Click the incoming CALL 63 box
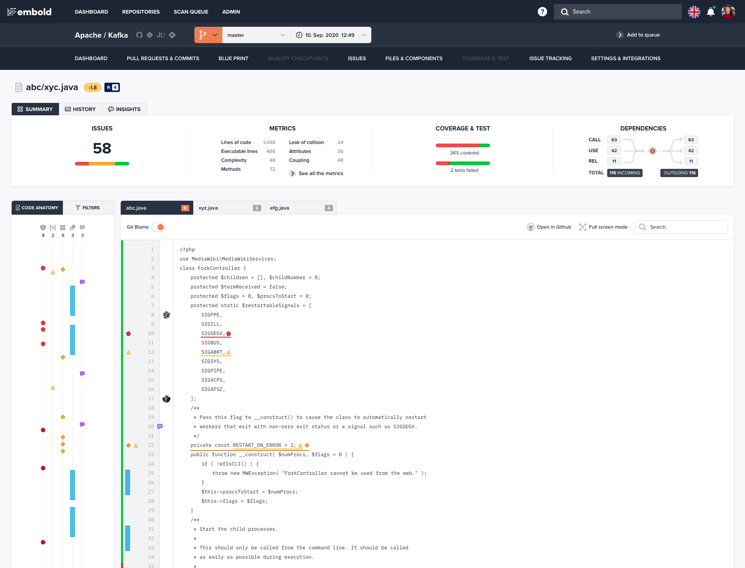The width and height of the screenshot is (745, 568). click(x=614, y=140)
